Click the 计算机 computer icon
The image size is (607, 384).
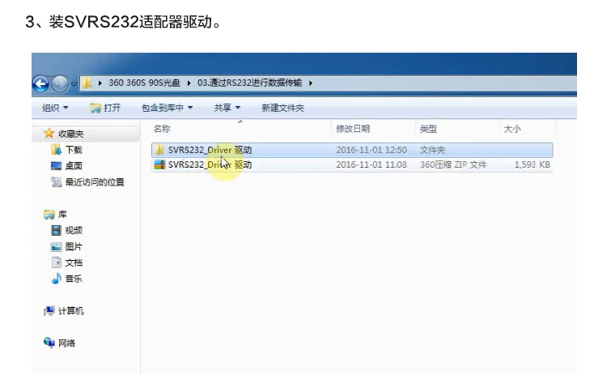(x=49, y=311)
